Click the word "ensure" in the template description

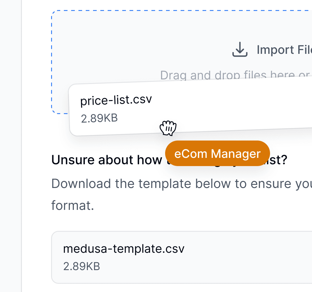(271, 183)
